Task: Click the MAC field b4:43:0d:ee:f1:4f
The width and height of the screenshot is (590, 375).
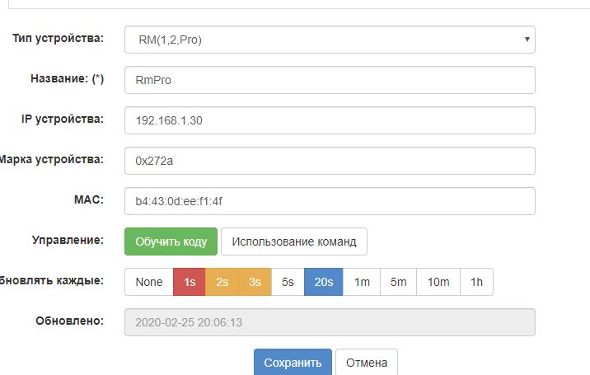Action: coord(330,201)
